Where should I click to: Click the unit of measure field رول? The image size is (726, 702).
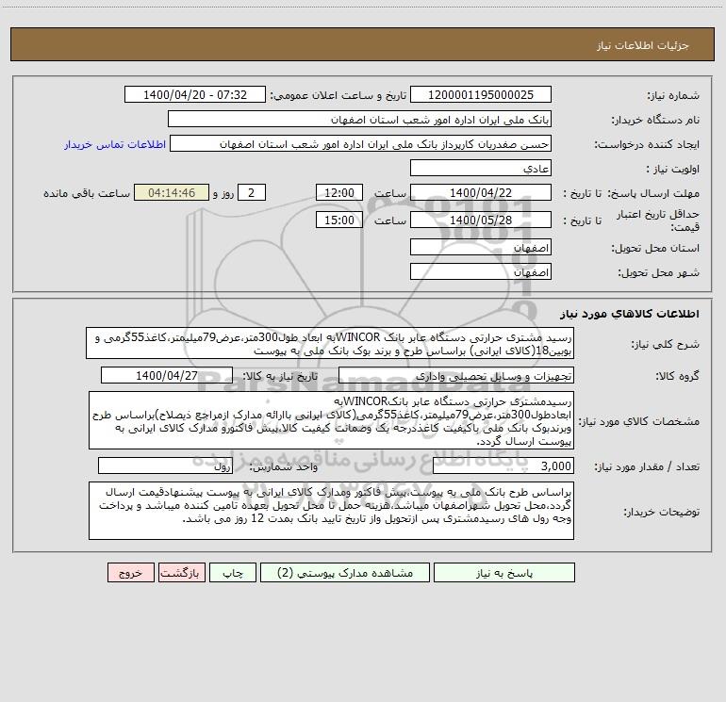click(x=165, y=465)
